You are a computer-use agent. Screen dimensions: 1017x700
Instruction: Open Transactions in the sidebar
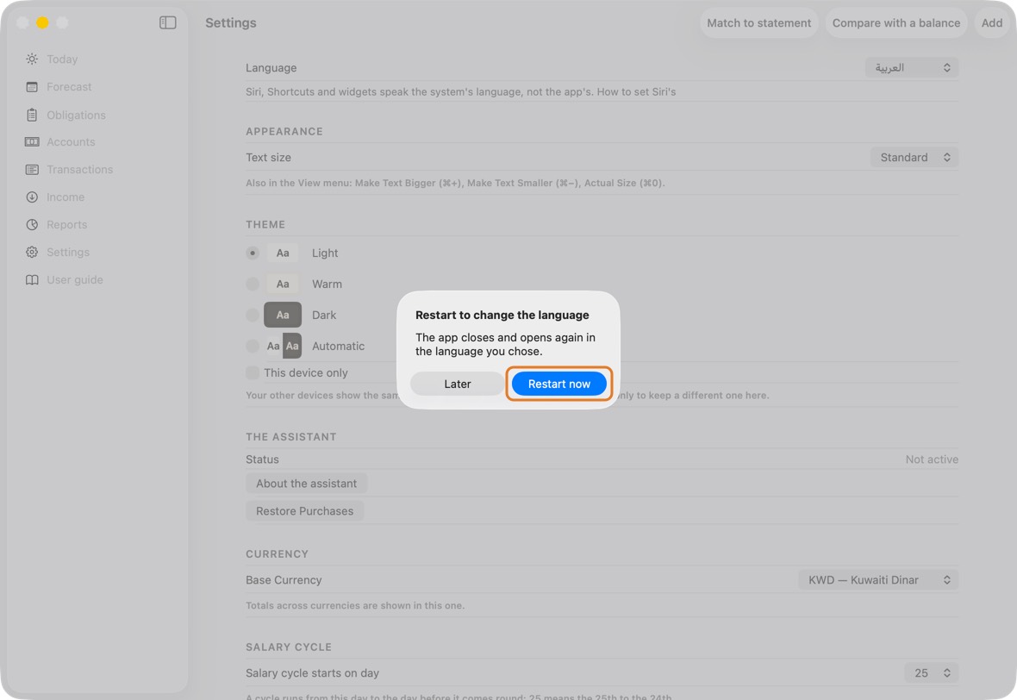(x=80, y=169)
